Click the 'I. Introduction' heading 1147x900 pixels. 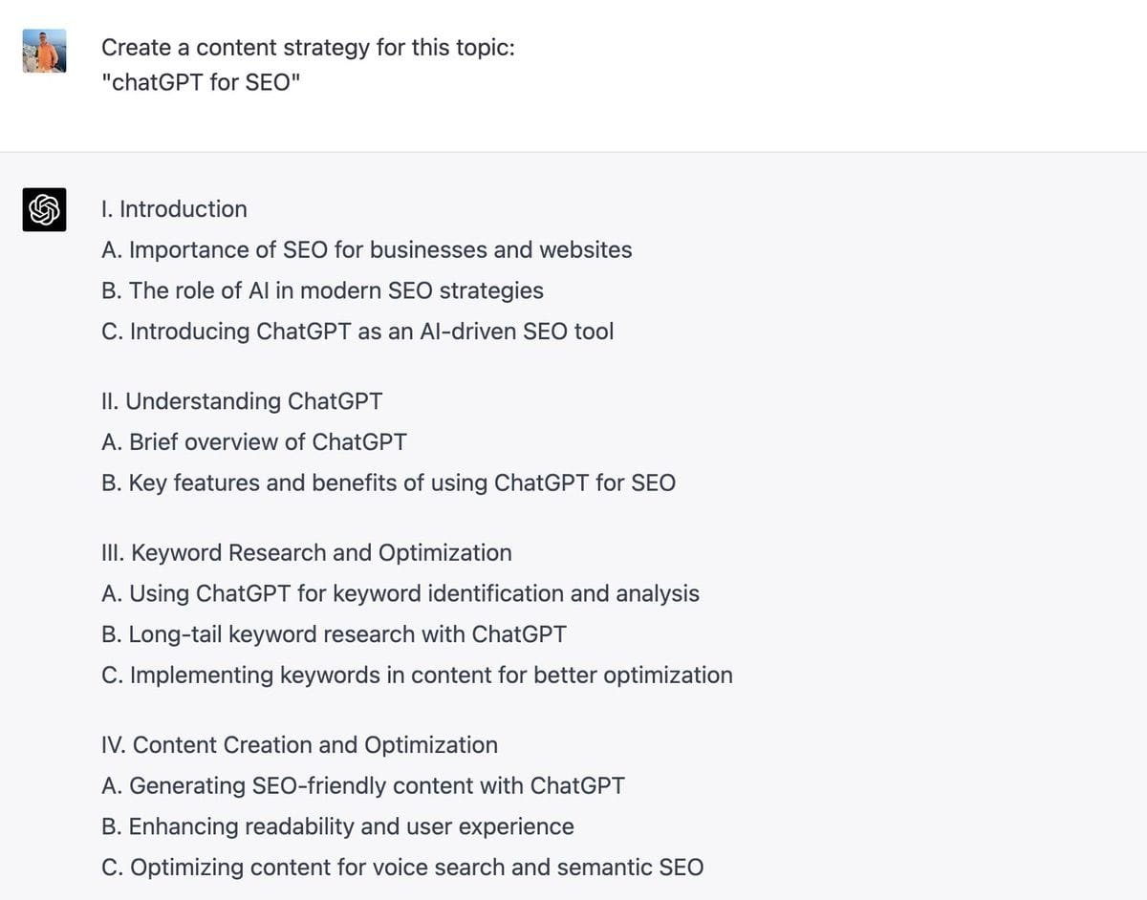[x=174, y=209]
